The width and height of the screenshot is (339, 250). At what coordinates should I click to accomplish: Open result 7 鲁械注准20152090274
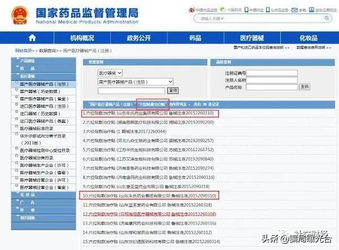pos(148,168)
